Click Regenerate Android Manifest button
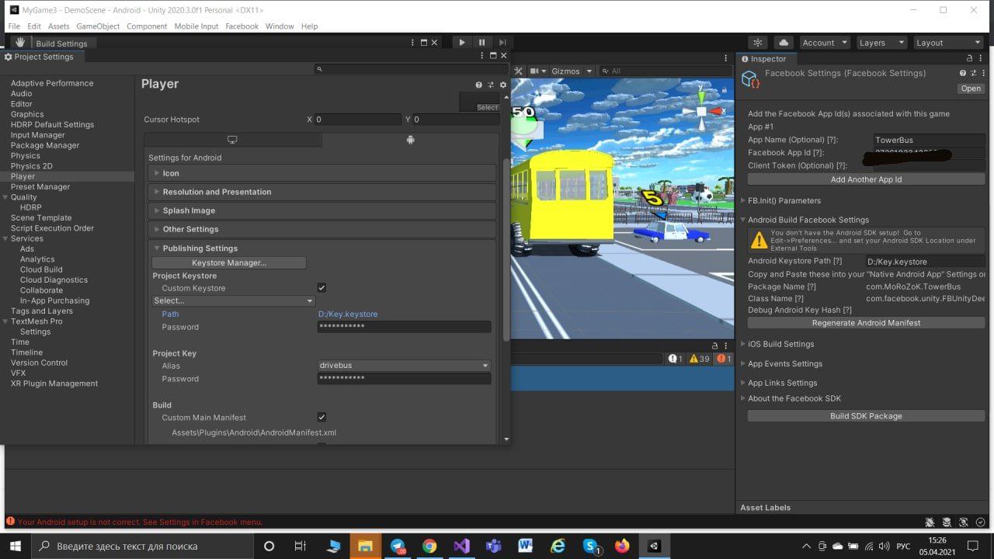 pyautogui.click(x=866, y=323)
